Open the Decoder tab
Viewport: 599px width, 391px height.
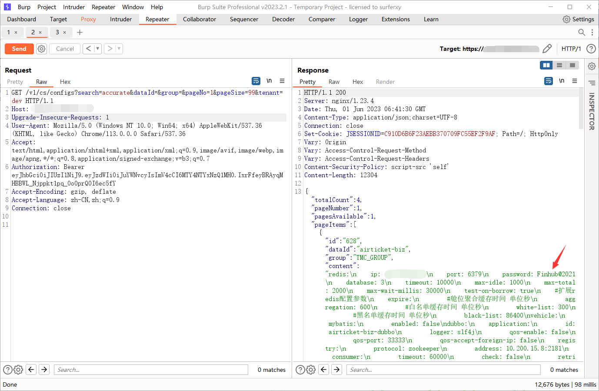[283, 19]
